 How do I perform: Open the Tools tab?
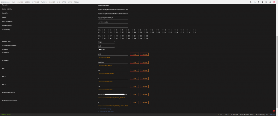click(x=76, y=2)
